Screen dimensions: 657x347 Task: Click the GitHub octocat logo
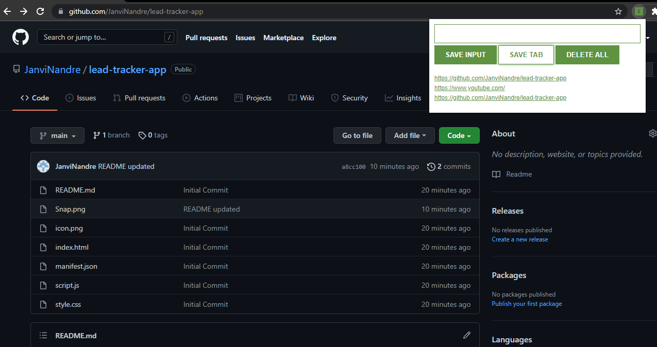point(20,37)
